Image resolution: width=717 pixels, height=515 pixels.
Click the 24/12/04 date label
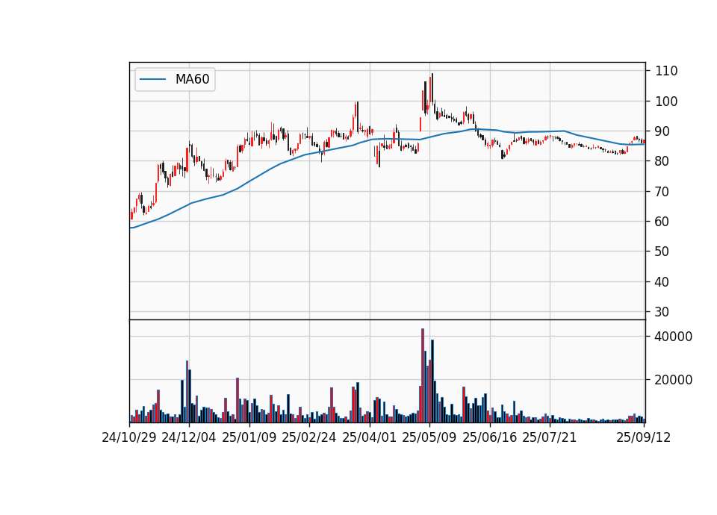click(x=189, y=437)
